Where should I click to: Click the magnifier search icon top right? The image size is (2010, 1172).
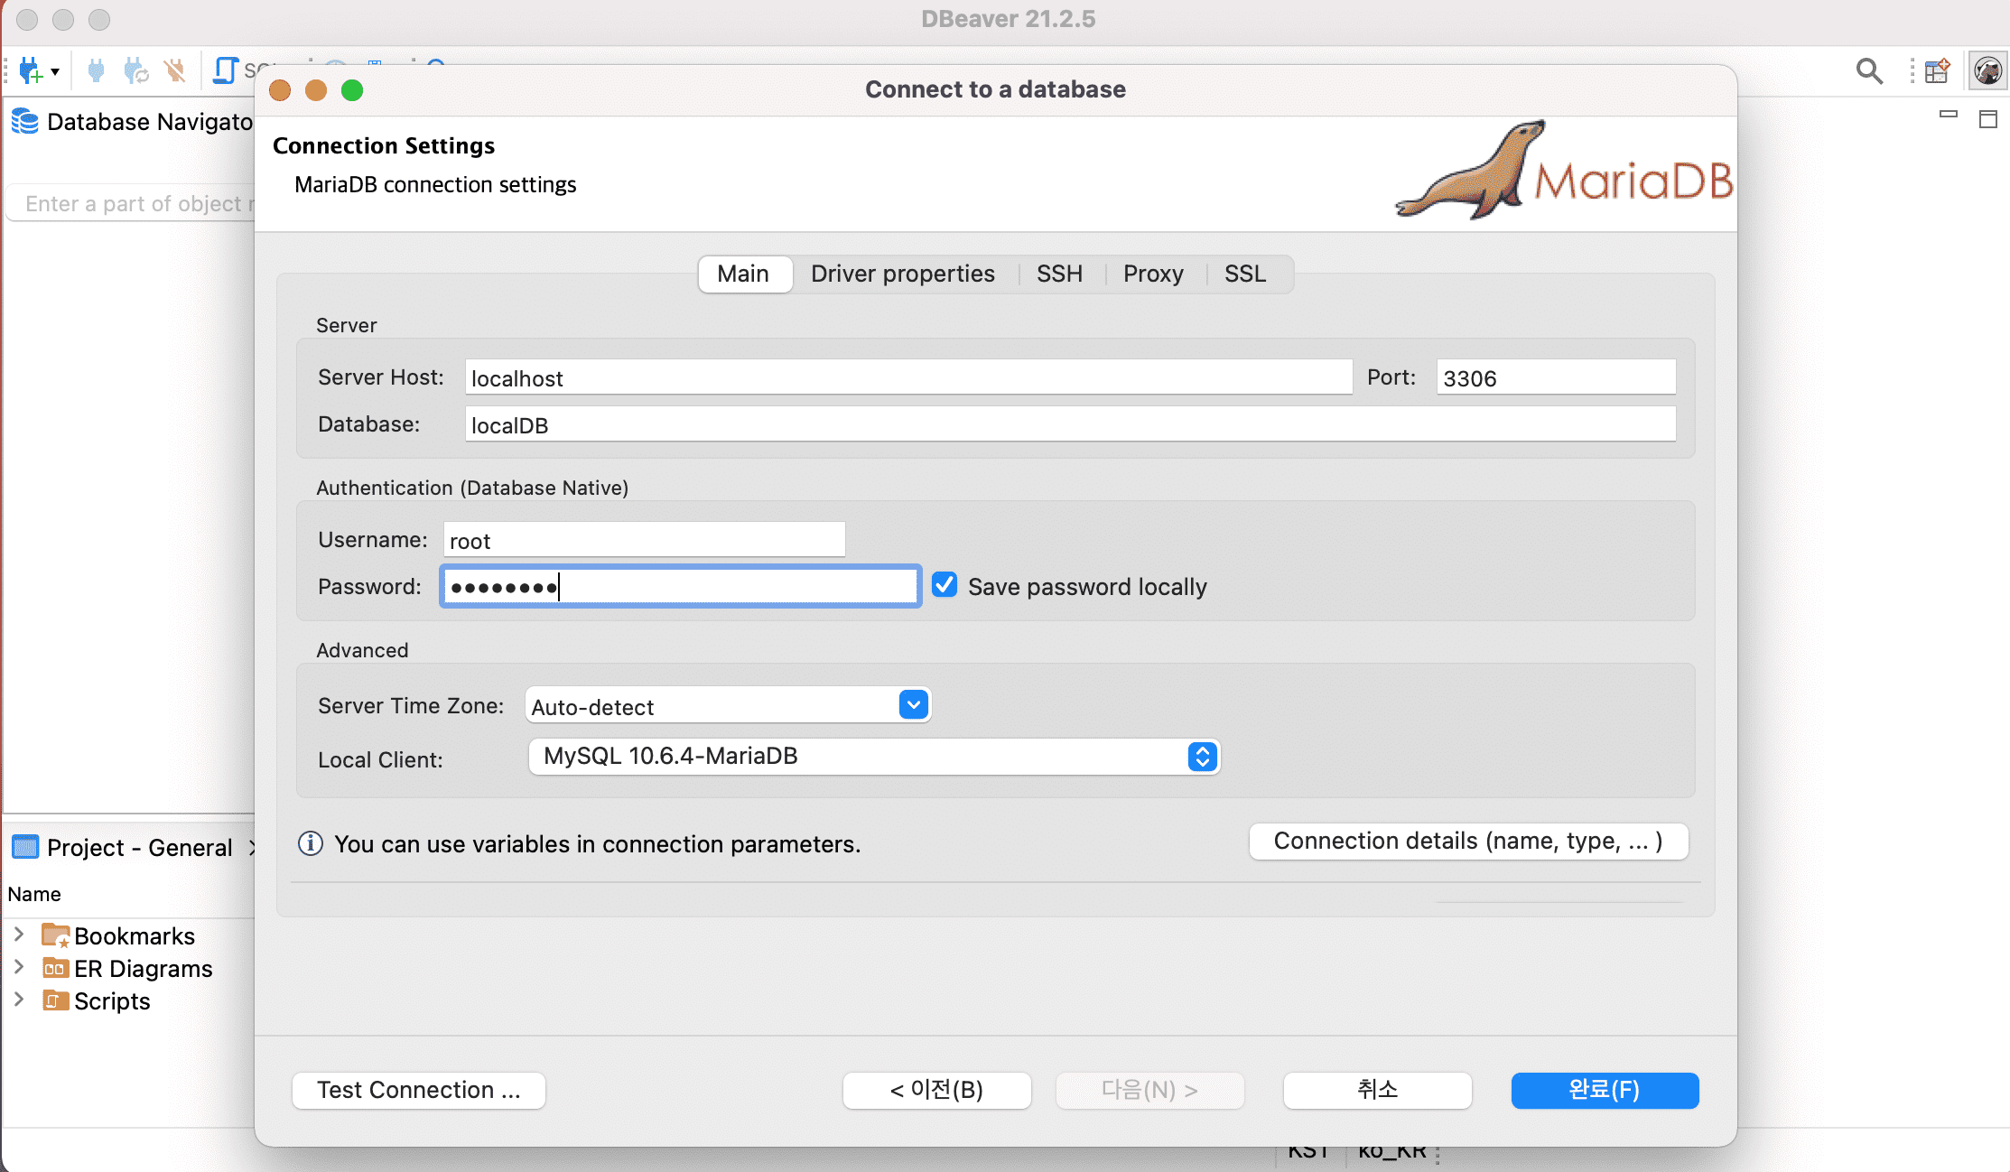pyautogui.click(x=1868, y=70)
